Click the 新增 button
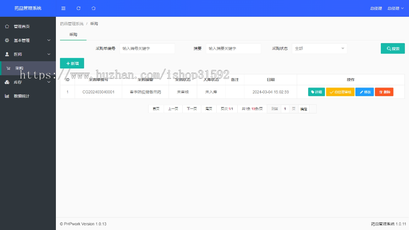409x230 pixels. click(x=72, y=64)
